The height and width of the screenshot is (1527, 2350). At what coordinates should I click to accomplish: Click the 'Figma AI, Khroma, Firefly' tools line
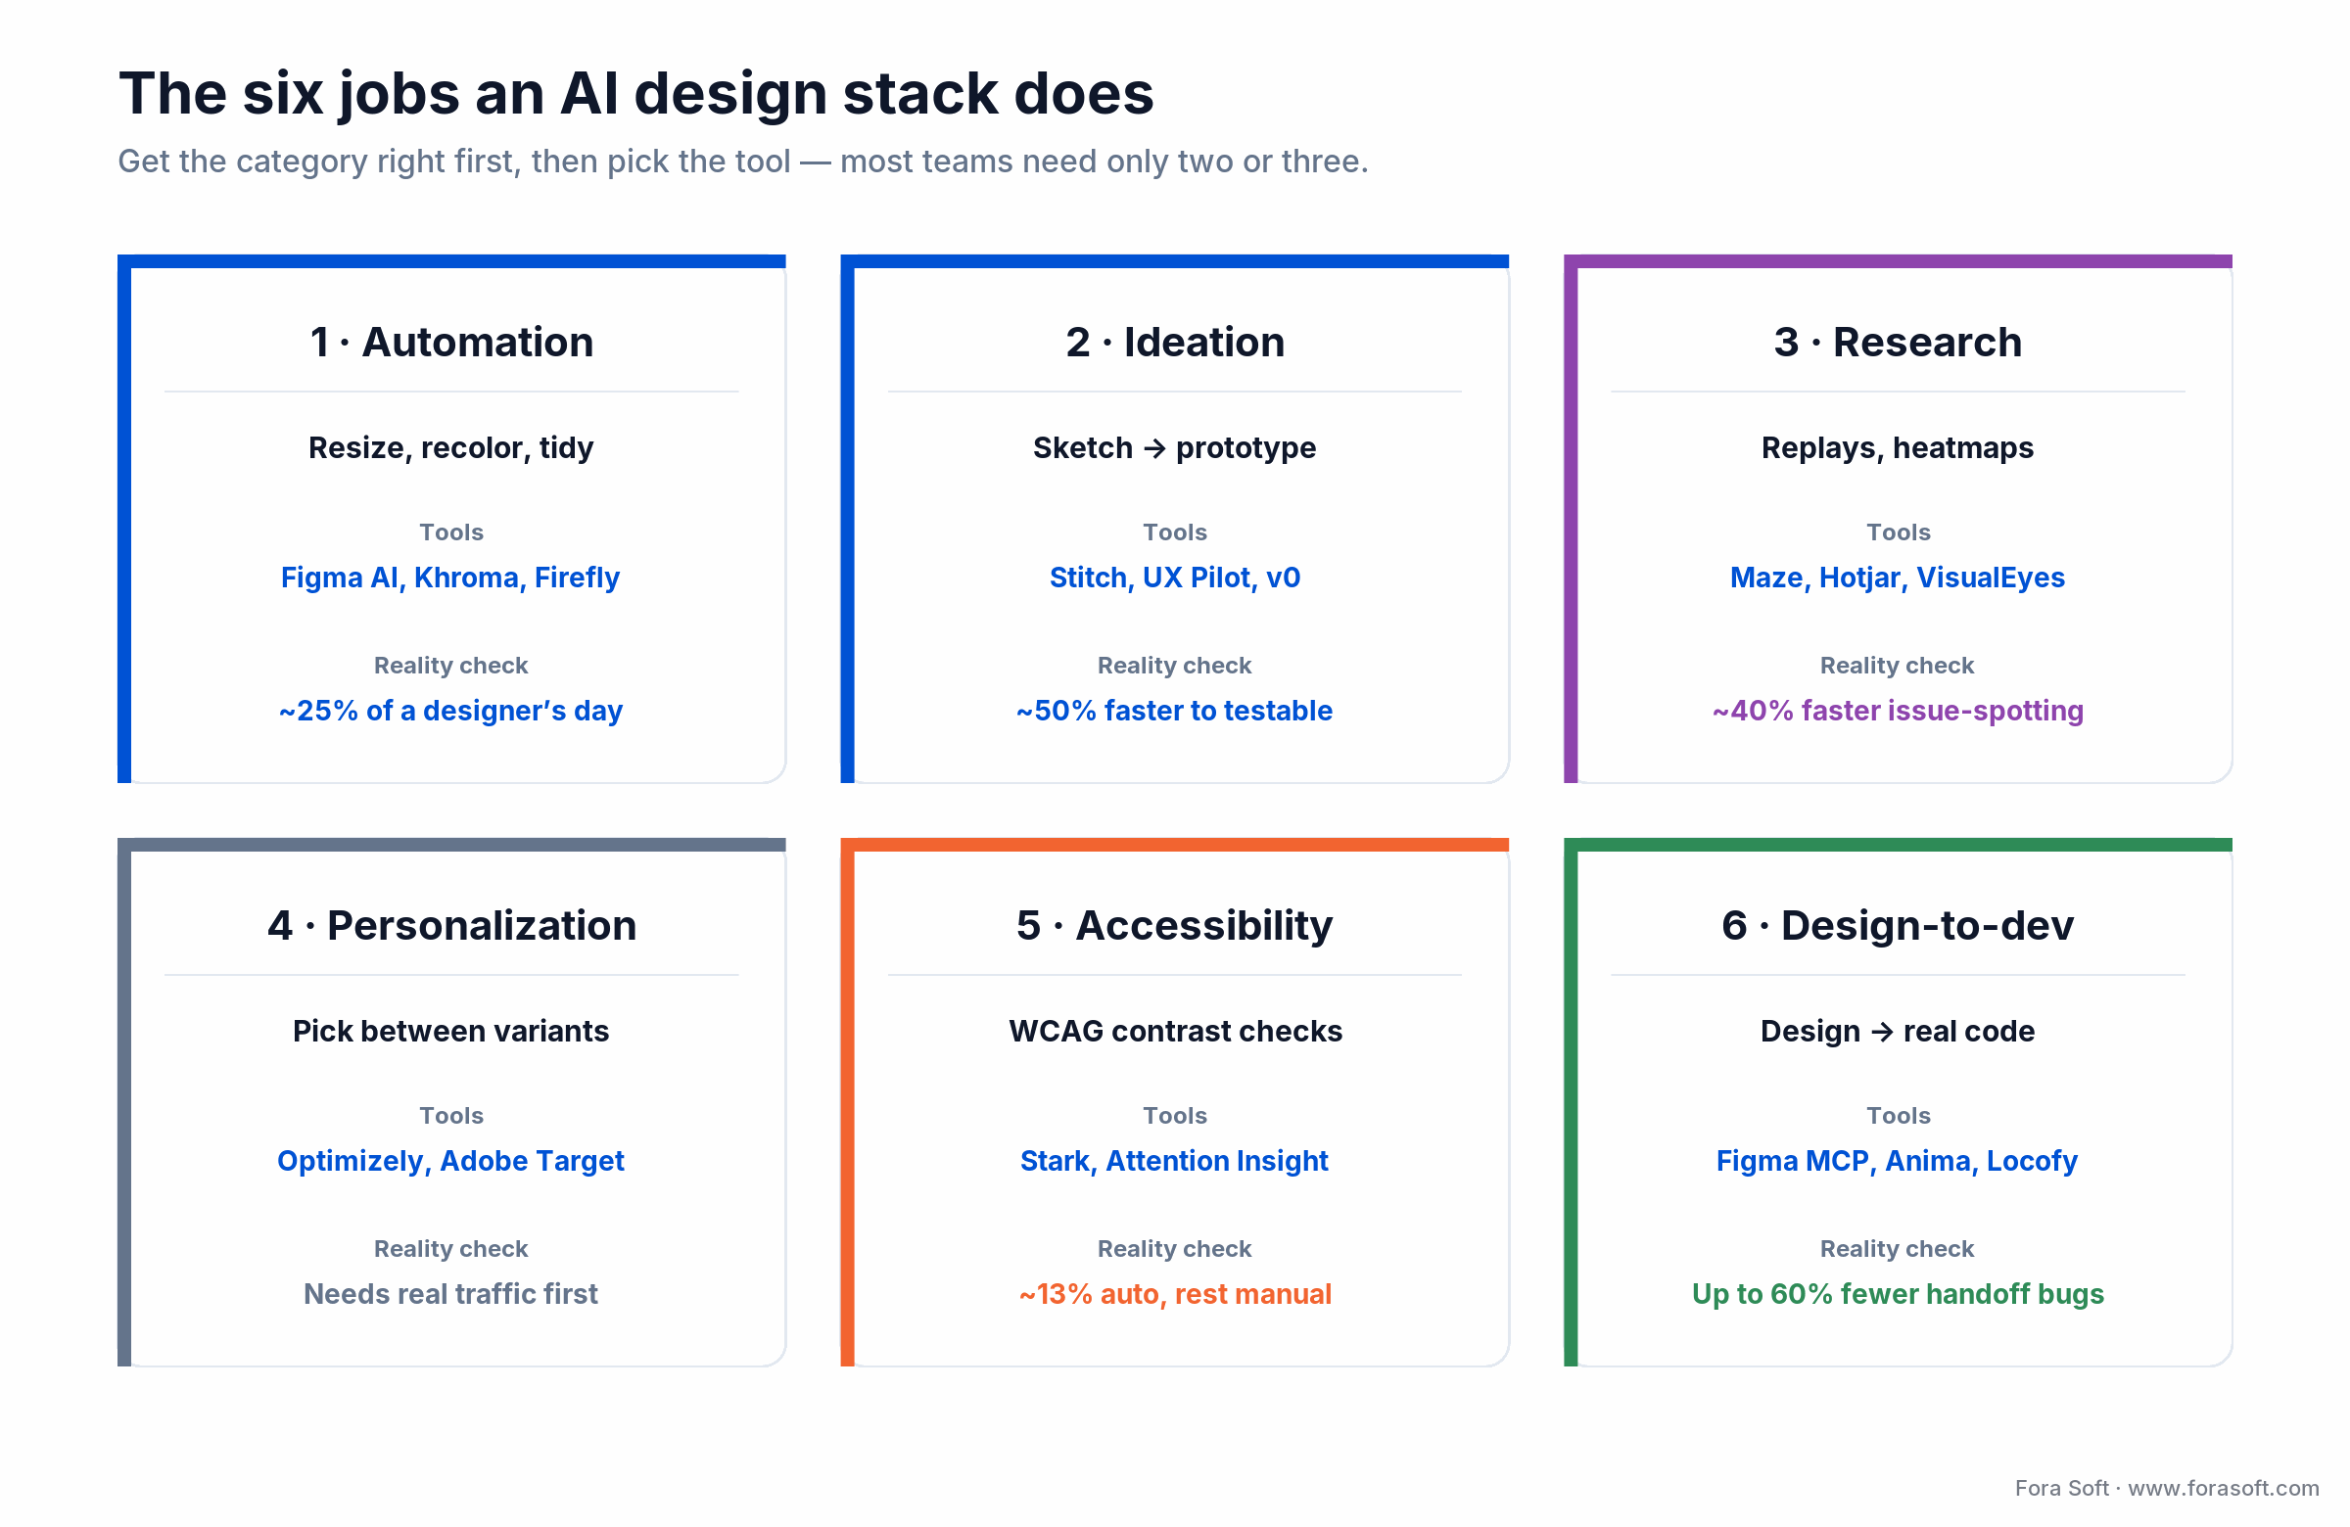point(450,578)
